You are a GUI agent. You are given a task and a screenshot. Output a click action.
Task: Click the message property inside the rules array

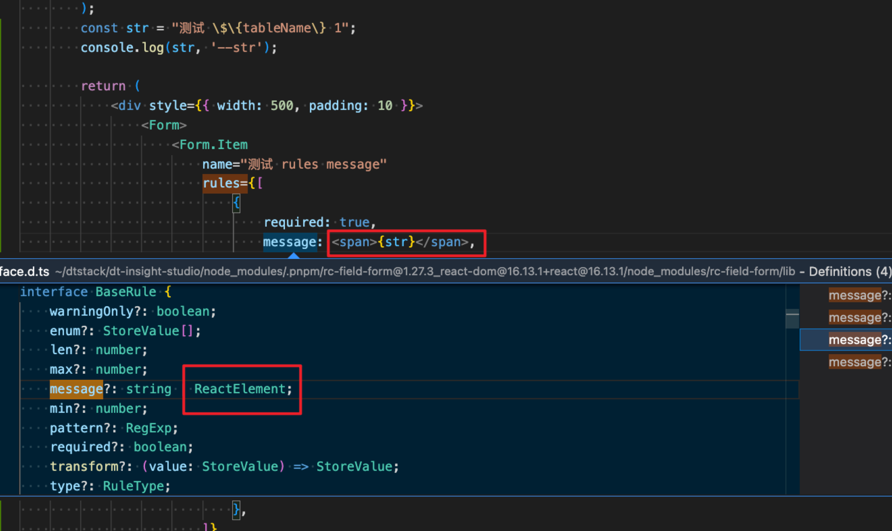point(290,242)
